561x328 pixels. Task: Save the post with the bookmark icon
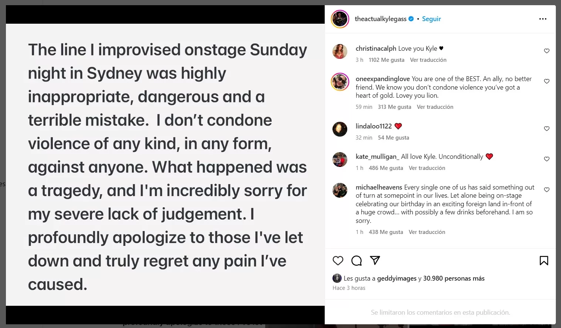(x=544, y=261)
